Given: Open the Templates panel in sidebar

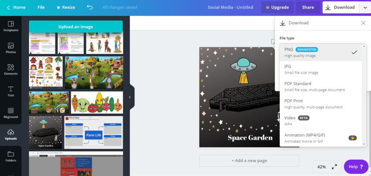Looking at the screenshot, I should (x=11, y=26).
